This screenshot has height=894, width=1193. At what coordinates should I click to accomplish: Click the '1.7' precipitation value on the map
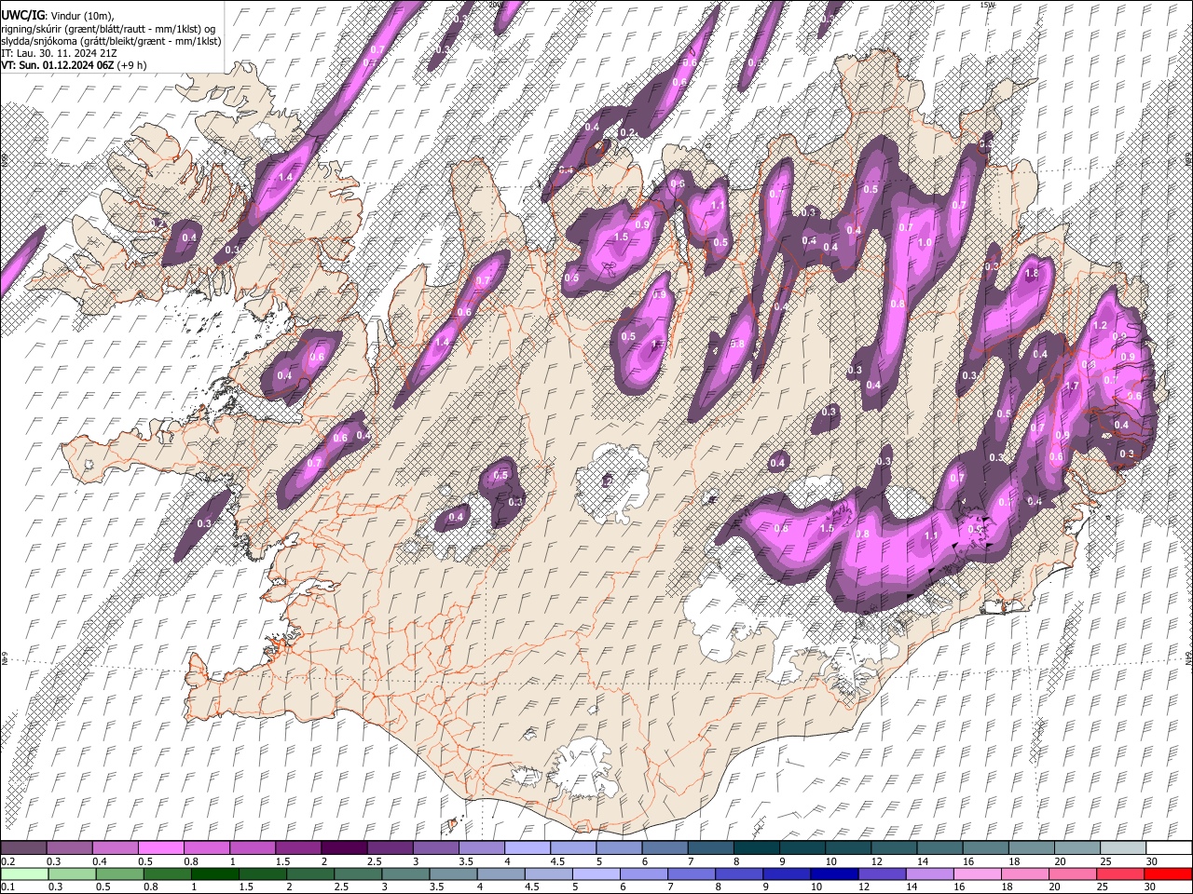pyautogui.click(x=1072, y=386)
